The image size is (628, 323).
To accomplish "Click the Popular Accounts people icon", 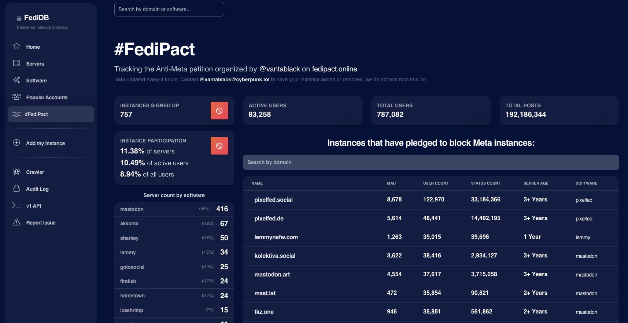I will tap(16, 97).
